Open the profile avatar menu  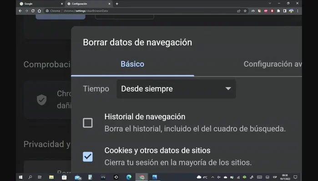pos(291,11)
